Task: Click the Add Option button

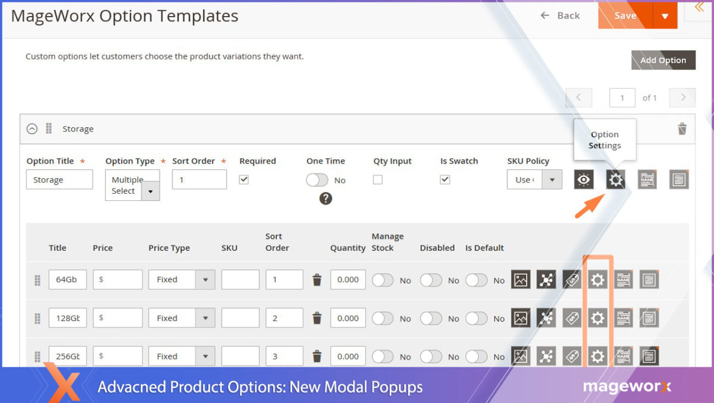Action: point(663,60)
